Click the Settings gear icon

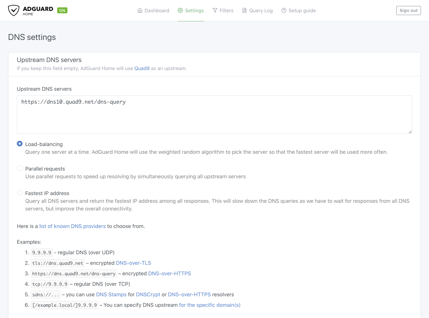(180, 11)
